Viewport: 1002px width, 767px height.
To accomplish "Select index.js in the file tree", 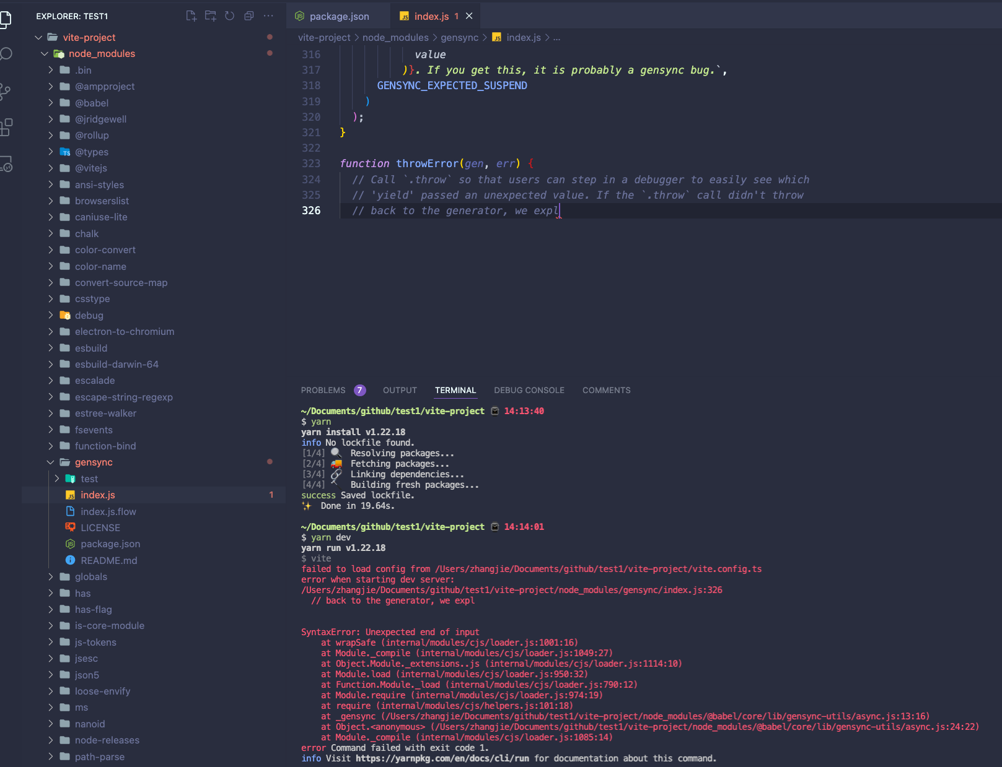I will tap(154, 495).
